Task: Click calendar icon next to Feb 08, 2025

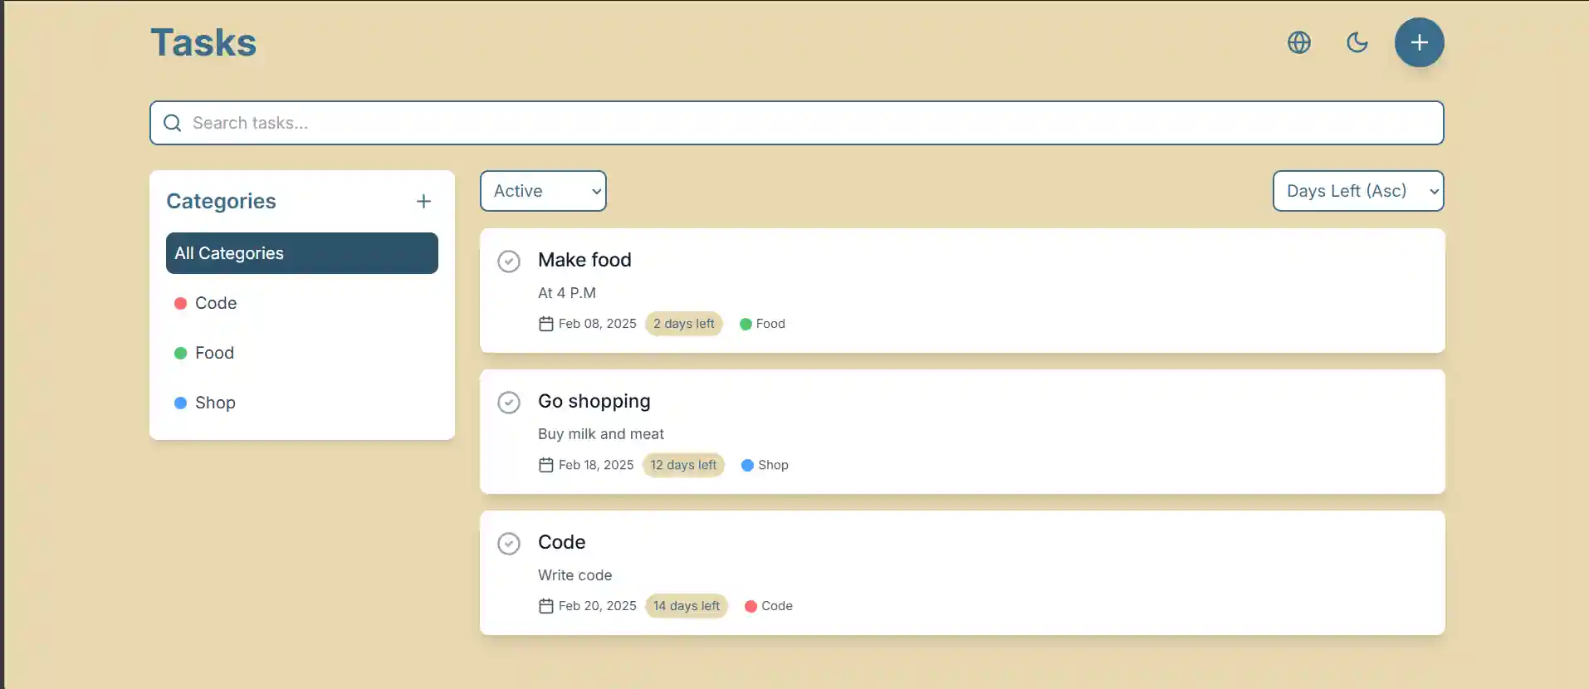Action: click(546, 324)
